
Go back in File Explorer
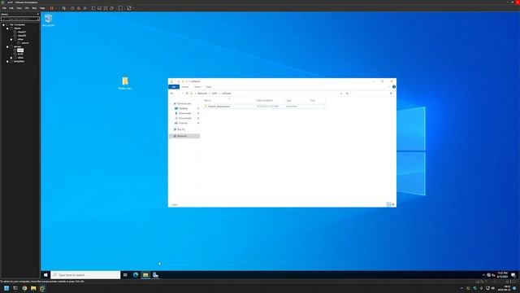(x=171, y=94)
